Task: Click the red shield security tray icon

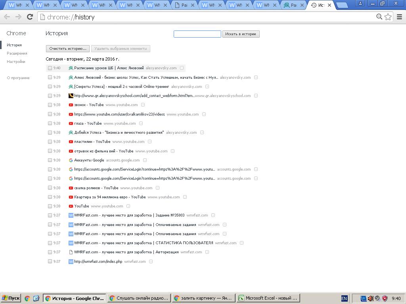Action: pos(385,298)
